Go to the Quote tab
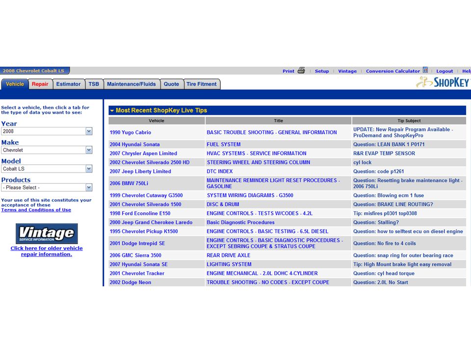The width and height of the screenshot is (471, 353). (x=171, y=84)
